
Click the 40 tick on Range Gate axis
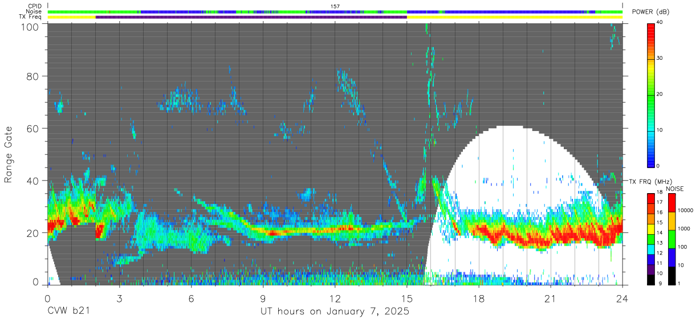[33, 181]
